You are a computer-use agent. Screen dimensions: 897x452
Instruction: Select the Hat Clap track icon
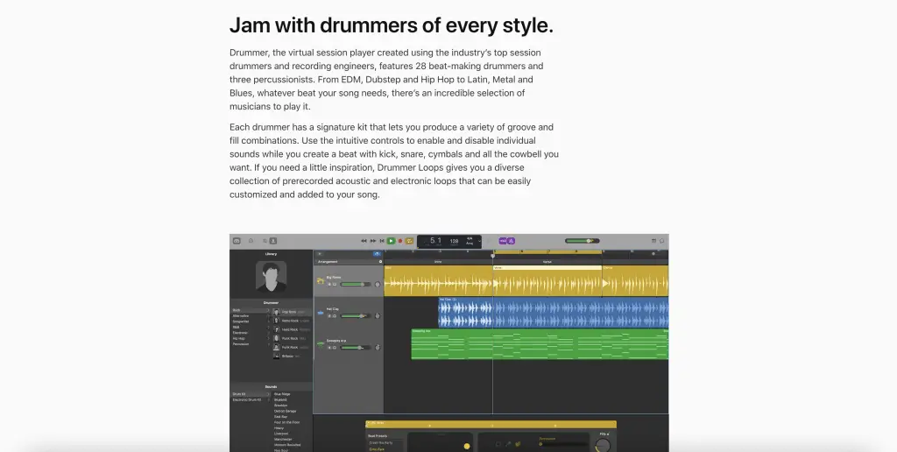[x=321, y=313]
